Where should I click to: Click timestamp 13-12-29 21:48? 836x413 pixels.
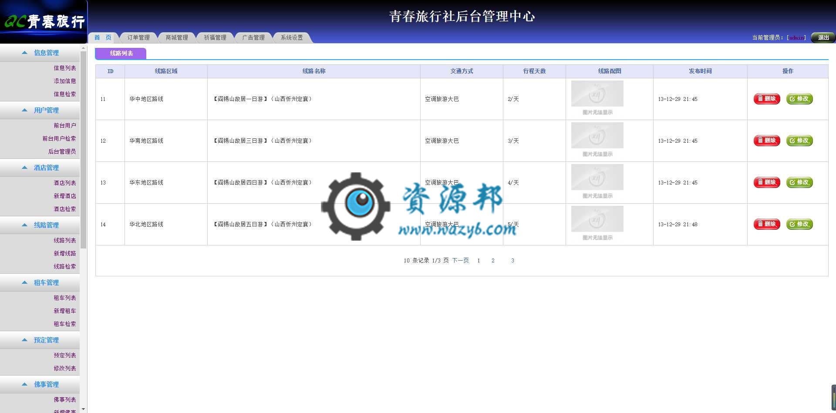click(x=678, y=224)
